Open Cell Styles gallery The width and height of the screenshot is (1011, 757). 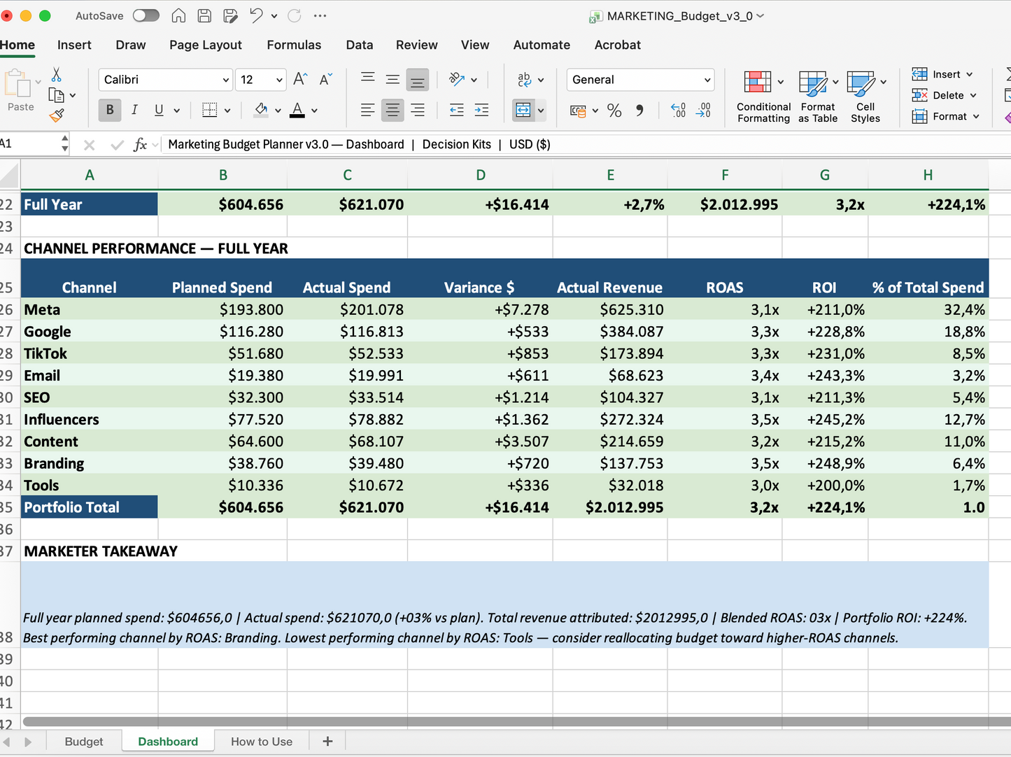[865, 97]
